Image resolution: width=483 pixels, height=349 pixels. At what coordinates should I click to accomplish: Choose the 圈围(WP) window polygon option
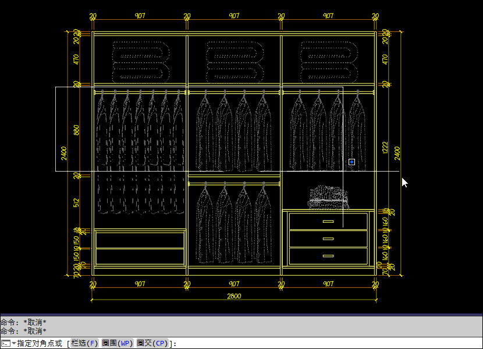click(118, 343)
